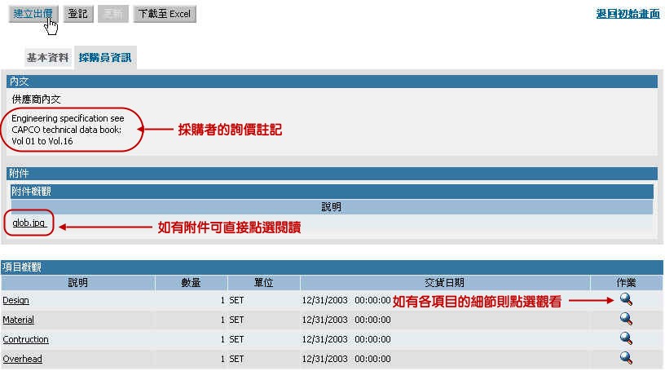Image resolution: width=665 pixels, height=371 pixels.
Task: Open details magnifier for Design row
Action: pos(626,300)
